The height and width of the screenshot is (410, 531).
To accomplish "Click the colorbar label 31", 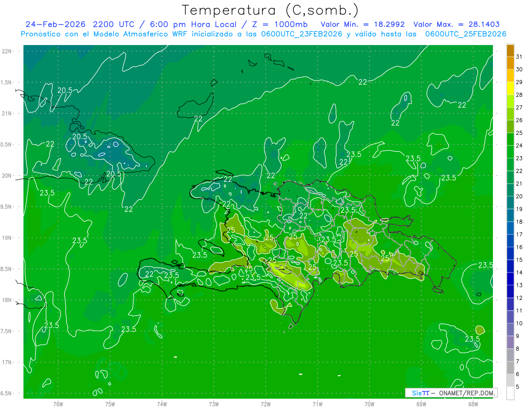I will [519, 57].
